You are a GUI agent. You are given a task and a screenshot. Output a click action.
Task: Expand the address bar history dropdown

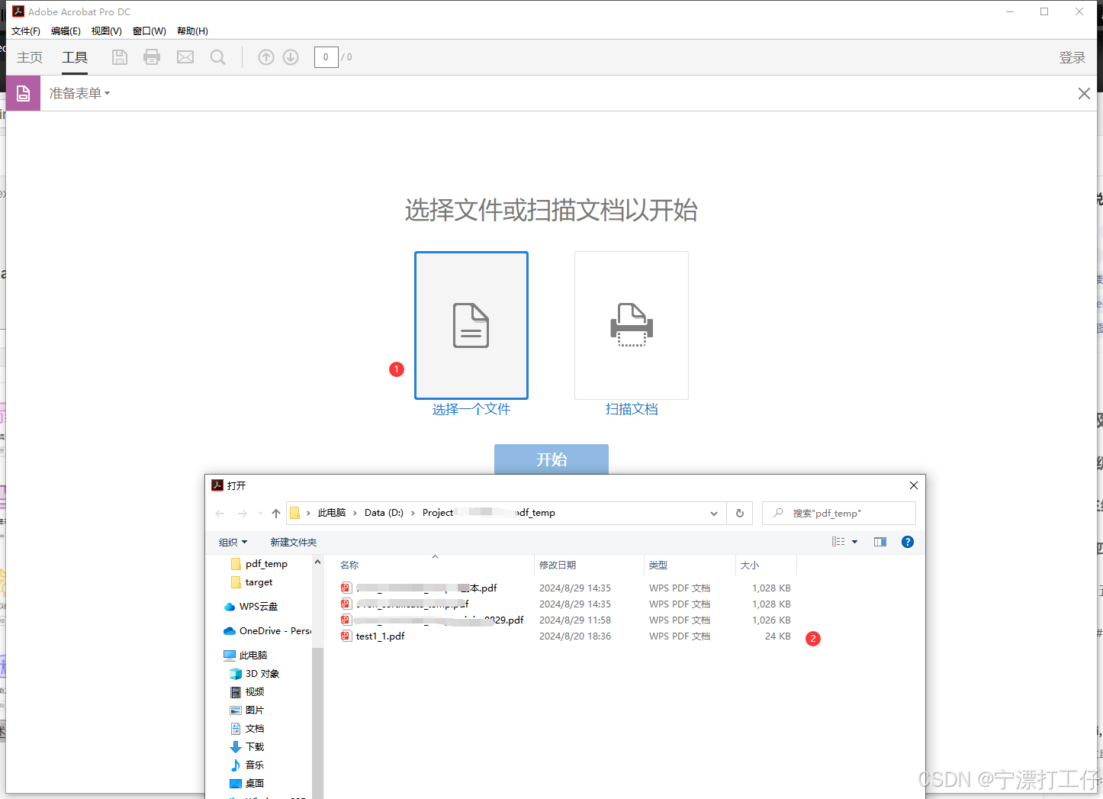point(714,514)
